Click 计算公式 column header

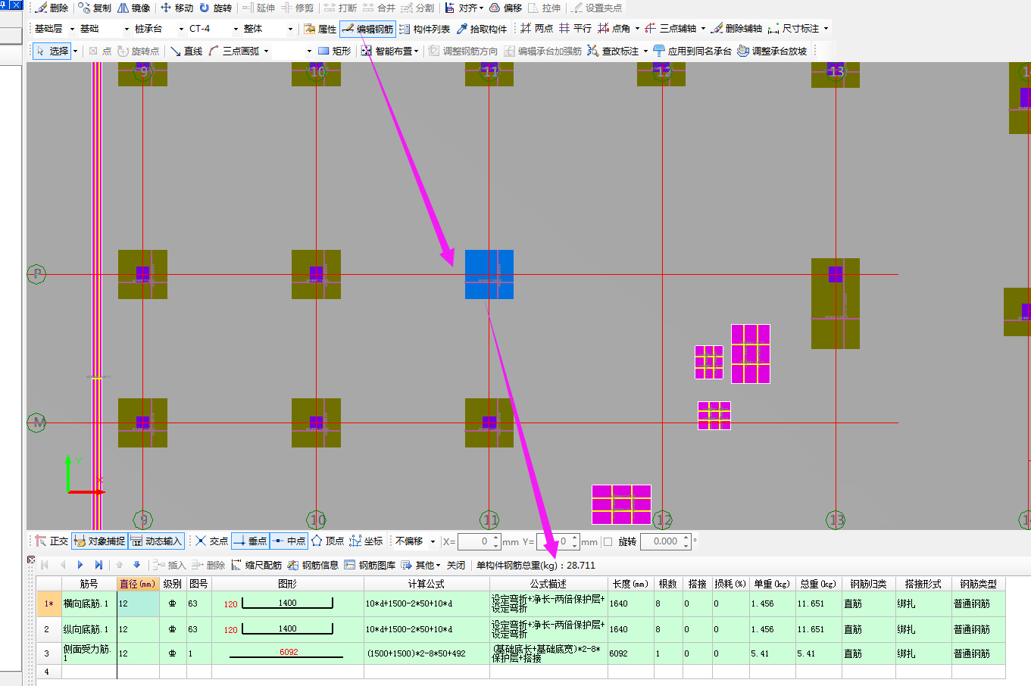pyautogui.click(x=426, y=584)
